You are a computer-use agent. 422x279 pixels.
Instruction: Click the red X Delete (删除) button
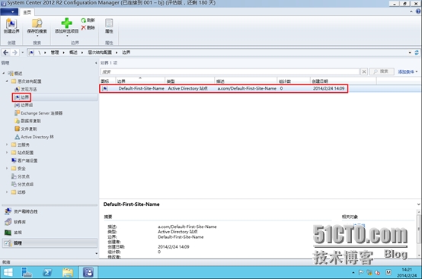(88, 27)
